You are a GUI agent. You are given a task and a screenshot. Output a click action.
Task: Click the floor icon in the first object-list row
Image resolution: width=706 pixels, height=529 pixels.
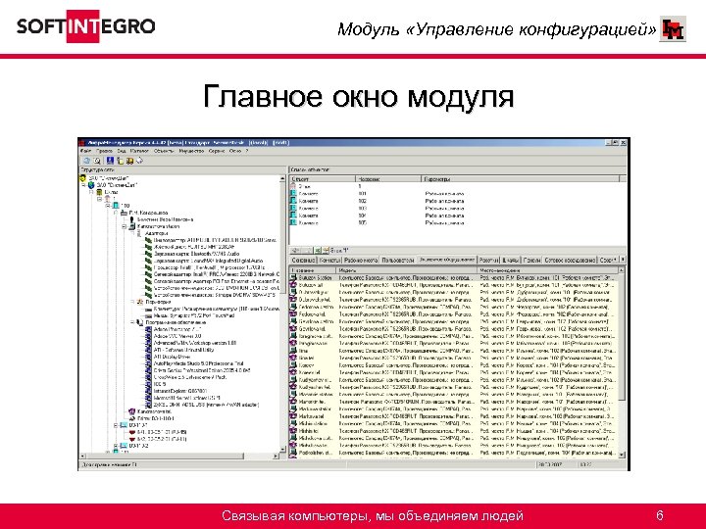tap(293, 186)
